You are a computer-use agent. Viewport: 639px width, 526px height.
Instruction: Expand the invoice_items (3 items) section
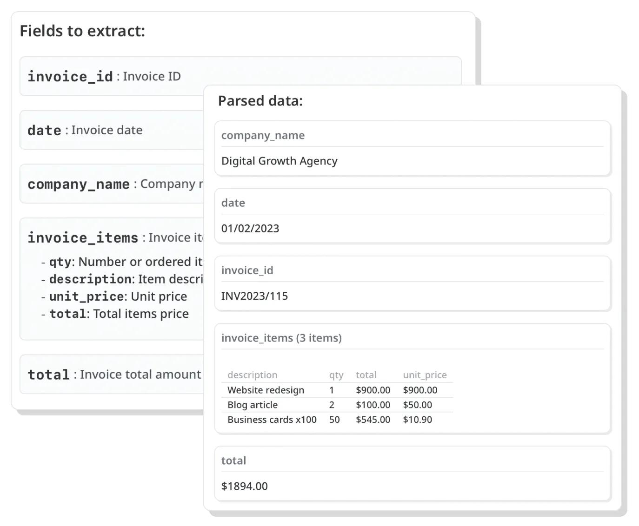[282, 338]
